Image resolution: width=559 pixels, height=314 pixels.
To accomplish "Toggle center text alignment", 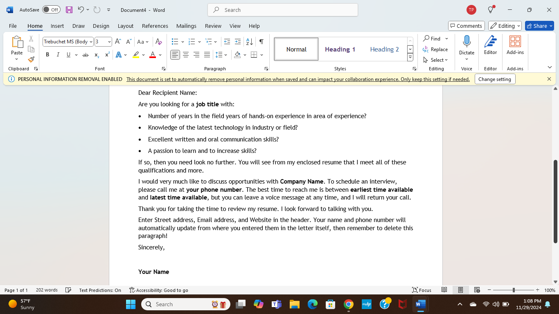I will coord(186,54).
